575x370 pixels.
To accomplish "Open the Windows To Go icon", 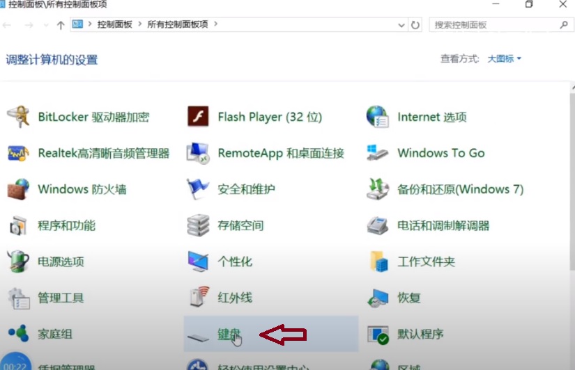I will (377, 152).
